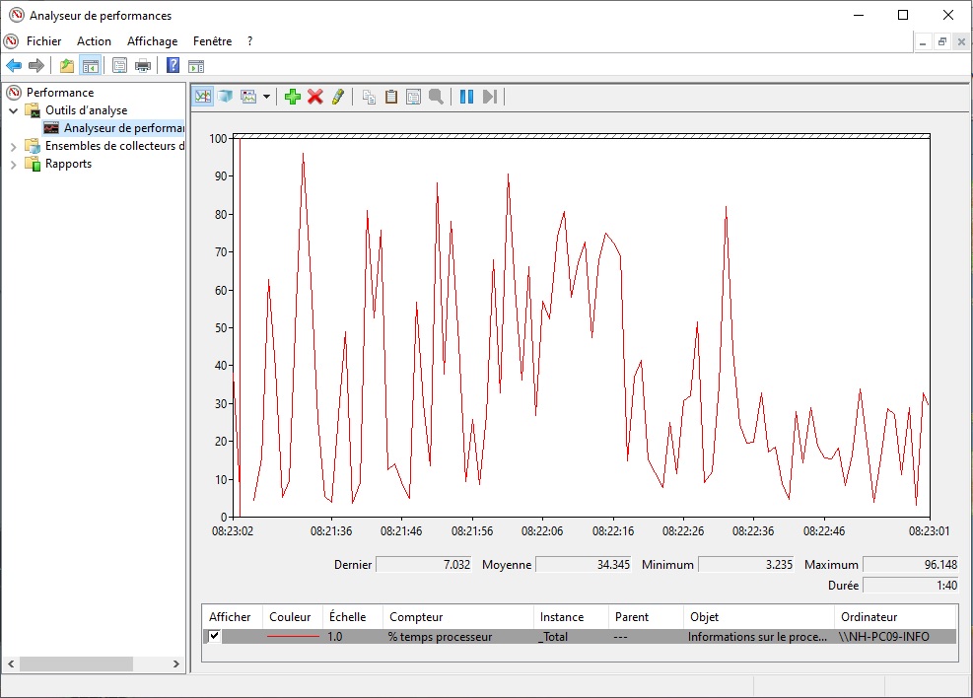
Task: Click the red line color swatch
Action: coord(293,637)
